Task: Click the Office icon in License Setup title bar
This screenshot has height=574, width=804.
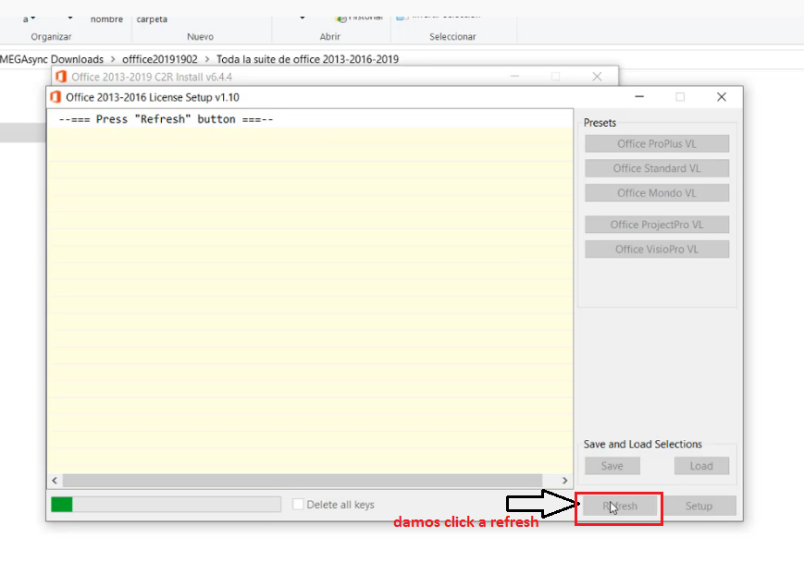Action: point(56,97)
